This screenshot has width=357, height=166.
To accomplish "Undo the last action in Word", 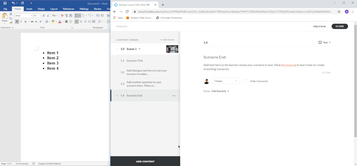I will (x=13, y=3).
